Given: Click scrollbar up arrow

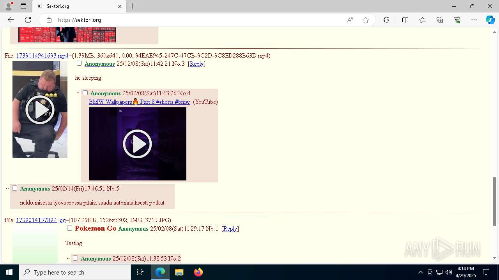Looking at the screenshot, I should click(494, 32).
